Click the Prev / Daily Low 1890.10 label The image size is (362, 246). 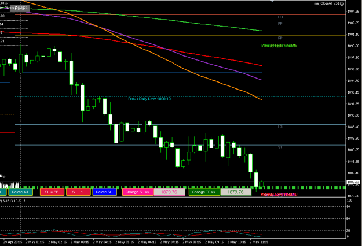tap(149, 99)
